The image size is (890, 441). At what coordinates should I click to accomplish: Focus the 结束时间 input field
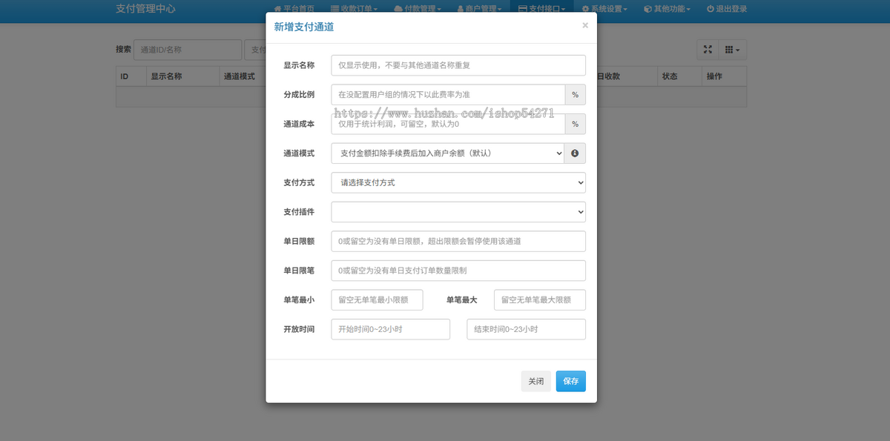(x=526, y=329)
